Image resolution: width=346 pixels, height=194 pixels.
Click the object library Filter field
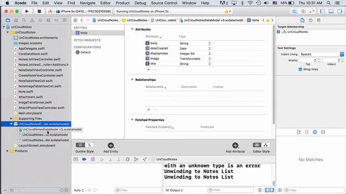[x=314, y=190]
